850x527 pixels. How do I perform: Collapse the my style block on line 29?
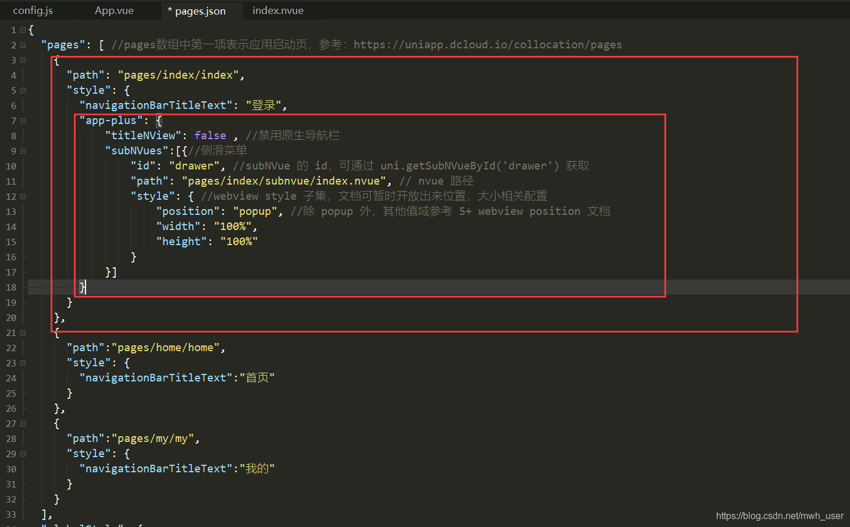(x=23, y=454)
